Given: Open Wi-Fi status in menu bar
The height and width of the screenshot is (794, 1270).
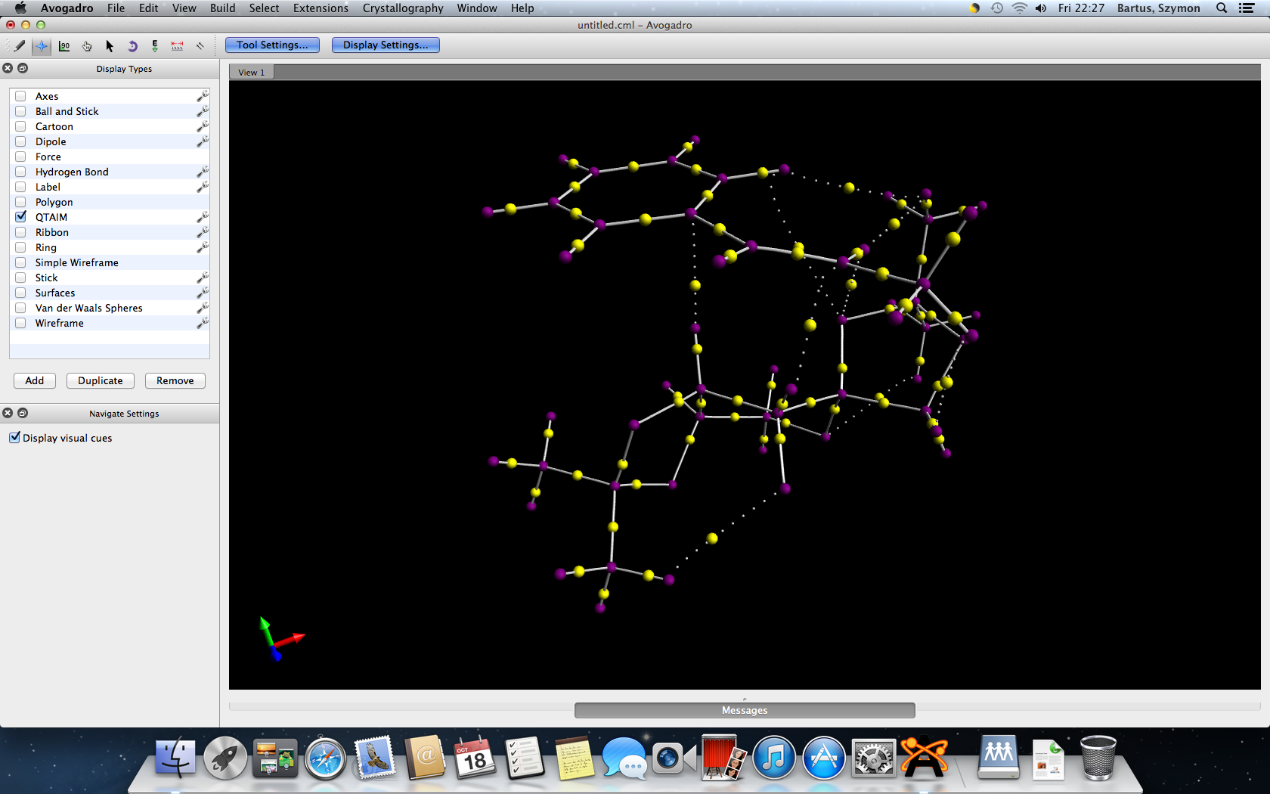Looking at the screenshot, I should click(x=1020, y=8).
